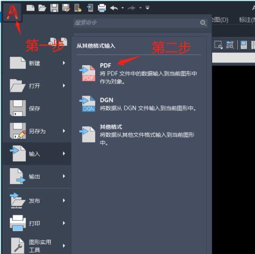Select the 输出 menu item
This screenshot has height=254, width=255.
37,176
